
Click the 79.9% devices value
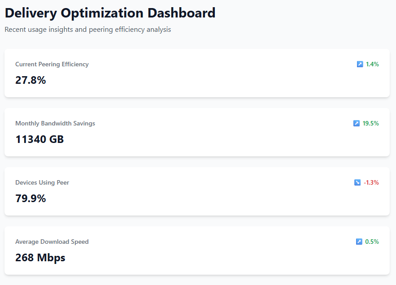30,199
